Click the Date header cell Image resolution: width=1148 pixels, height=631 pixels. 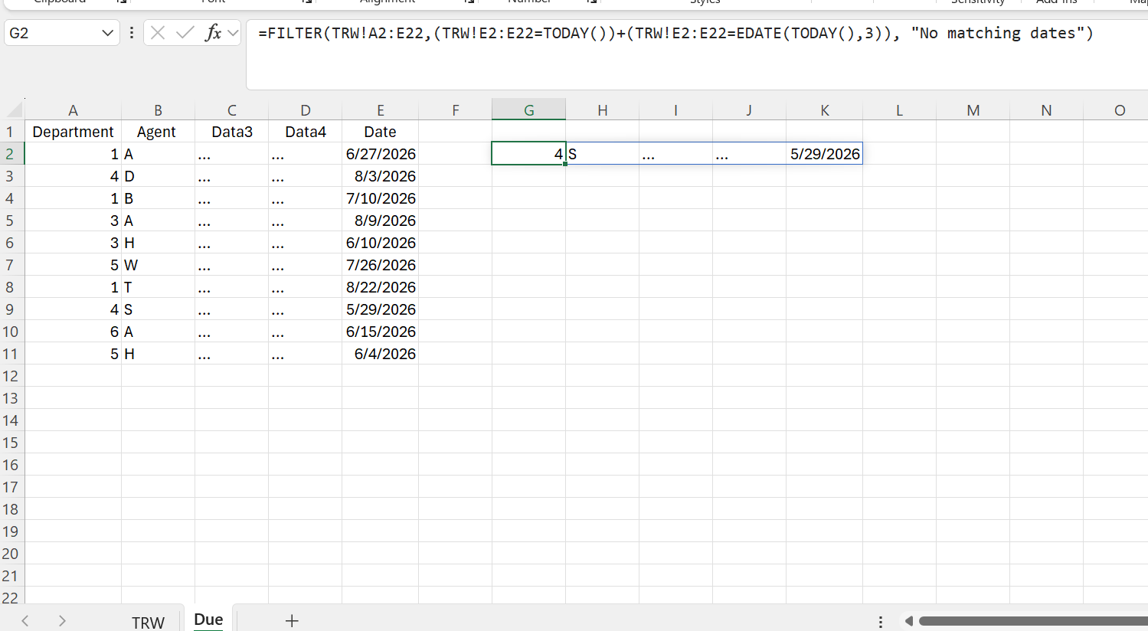click(x=380, y=132)
